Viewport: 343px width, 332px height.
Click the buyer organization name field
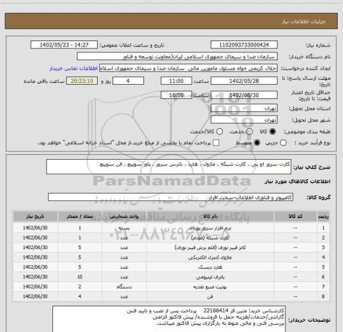click(177, 57)
